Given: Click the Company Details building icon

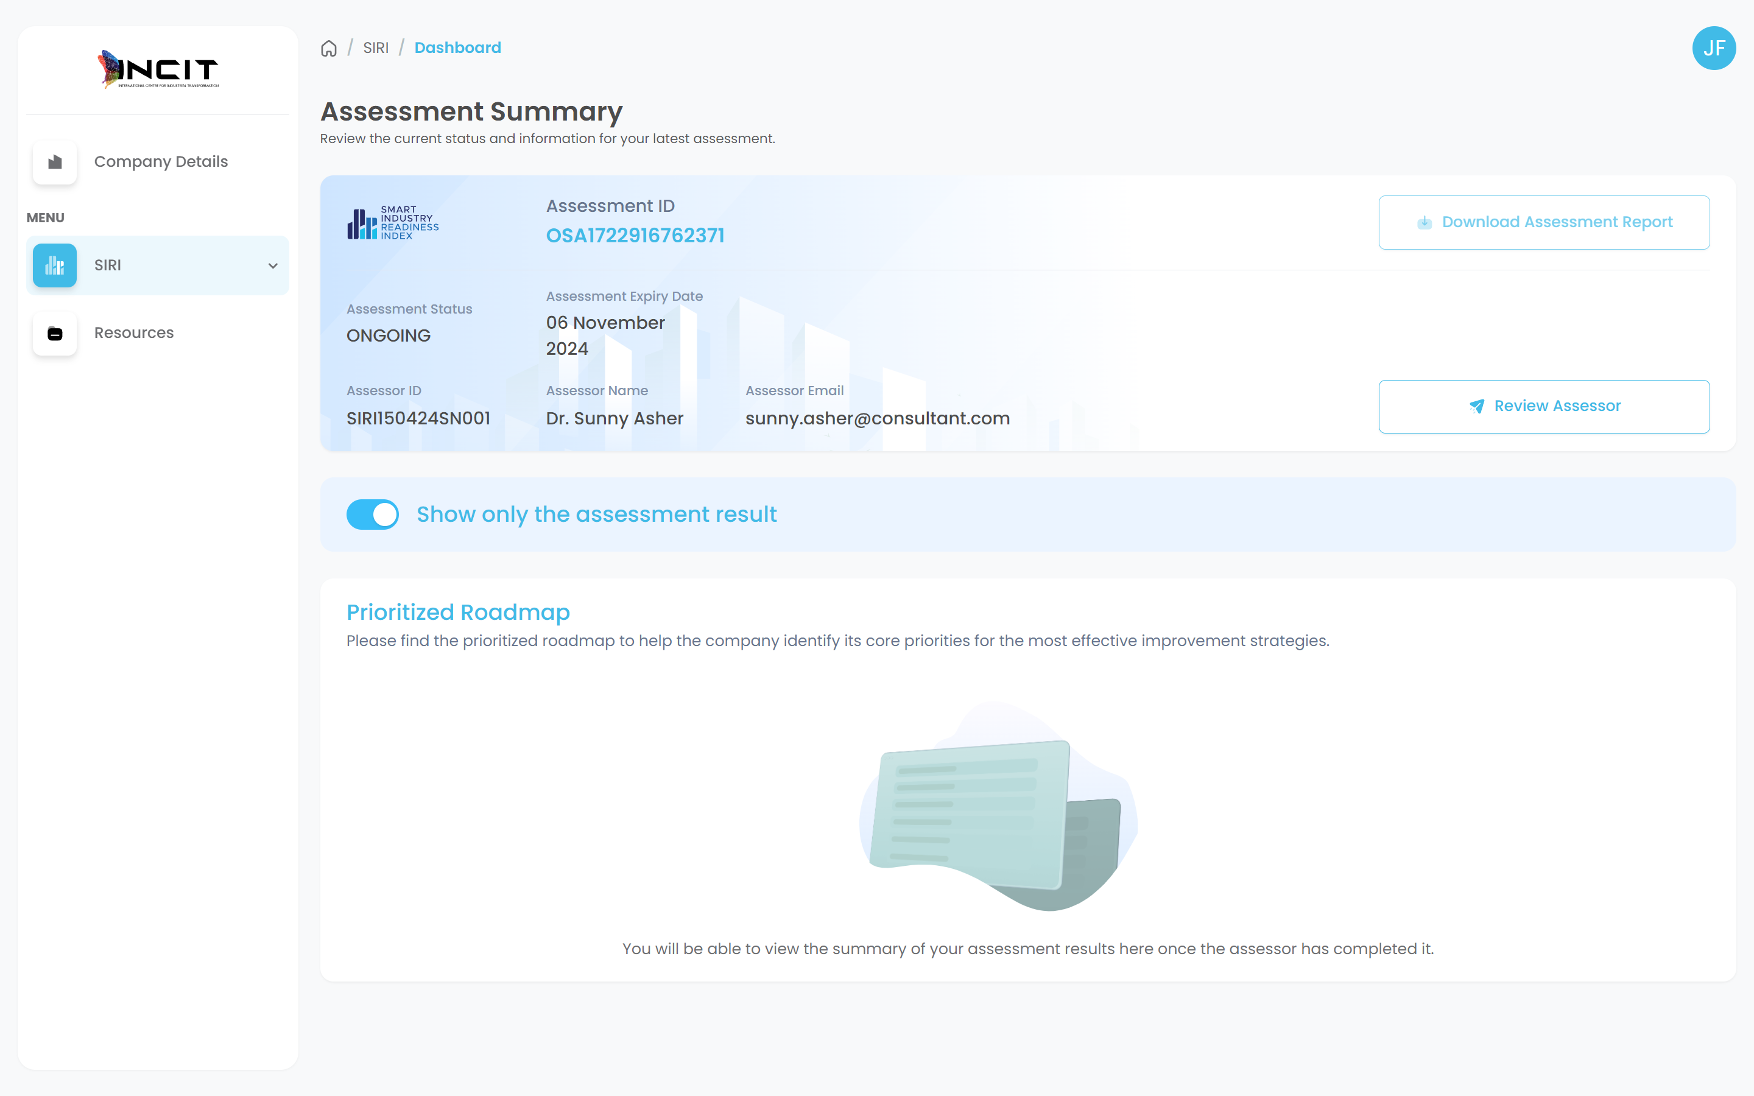Looking at the screenshot, I should (x=55, y=161).
